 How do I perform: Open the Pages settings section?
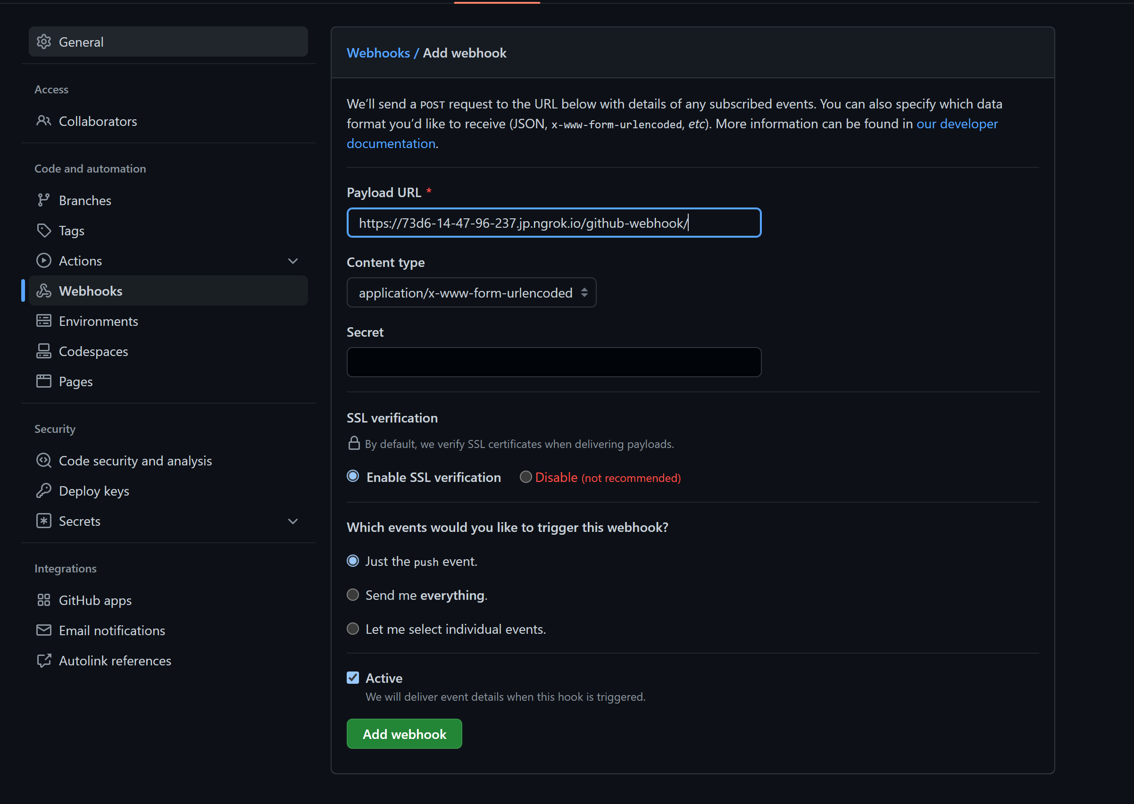(75, 381)
